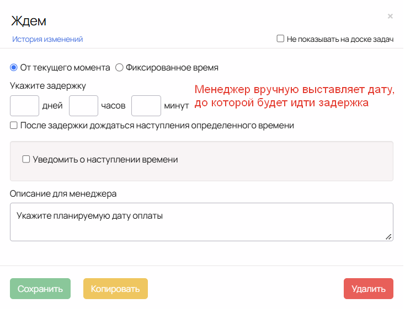Click the Укажите задержку label
The image size is (405, 309).
click(x=48, y=86)
